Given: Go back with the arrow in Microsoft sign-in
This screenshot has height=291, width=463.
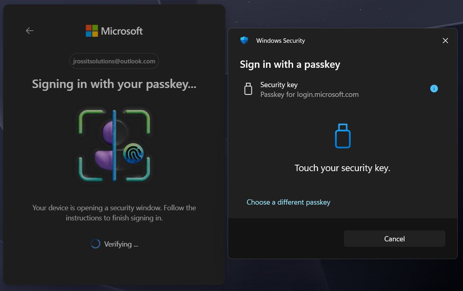Looking at the screenshot, I should tap(29, 31).
